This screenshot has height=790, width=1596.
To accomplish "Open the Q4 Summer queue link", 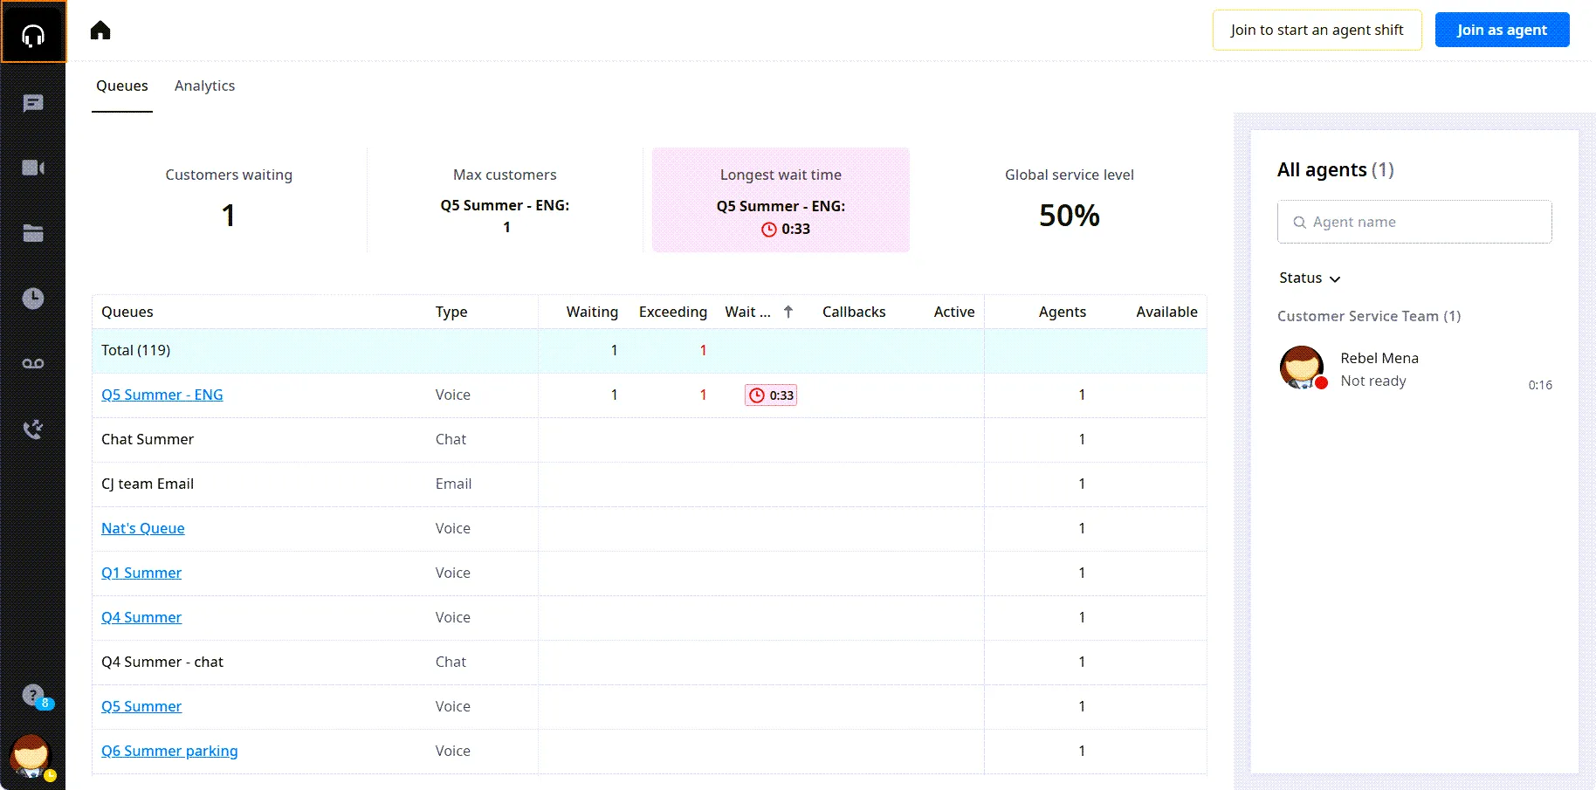I will coord(141,617).
